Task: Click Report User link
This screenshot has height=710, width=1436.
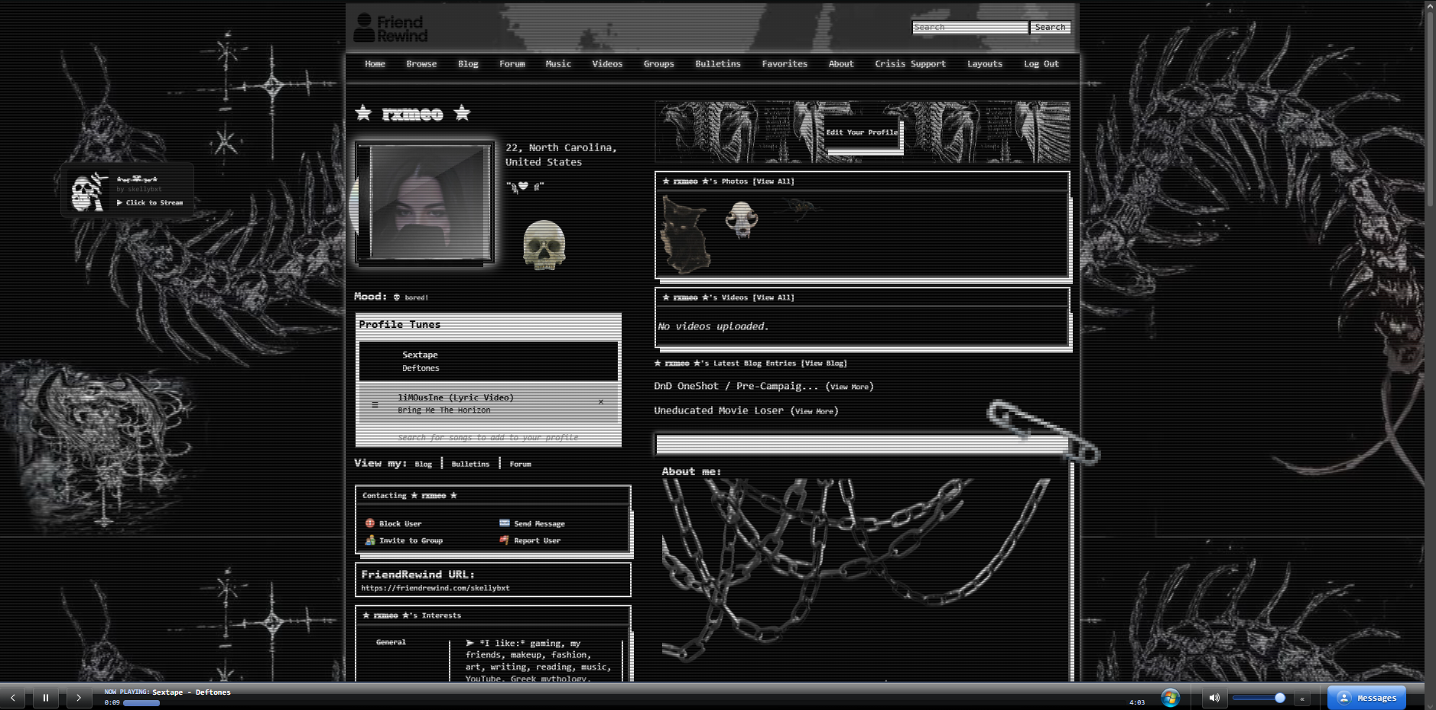Action: pos(537,540)
